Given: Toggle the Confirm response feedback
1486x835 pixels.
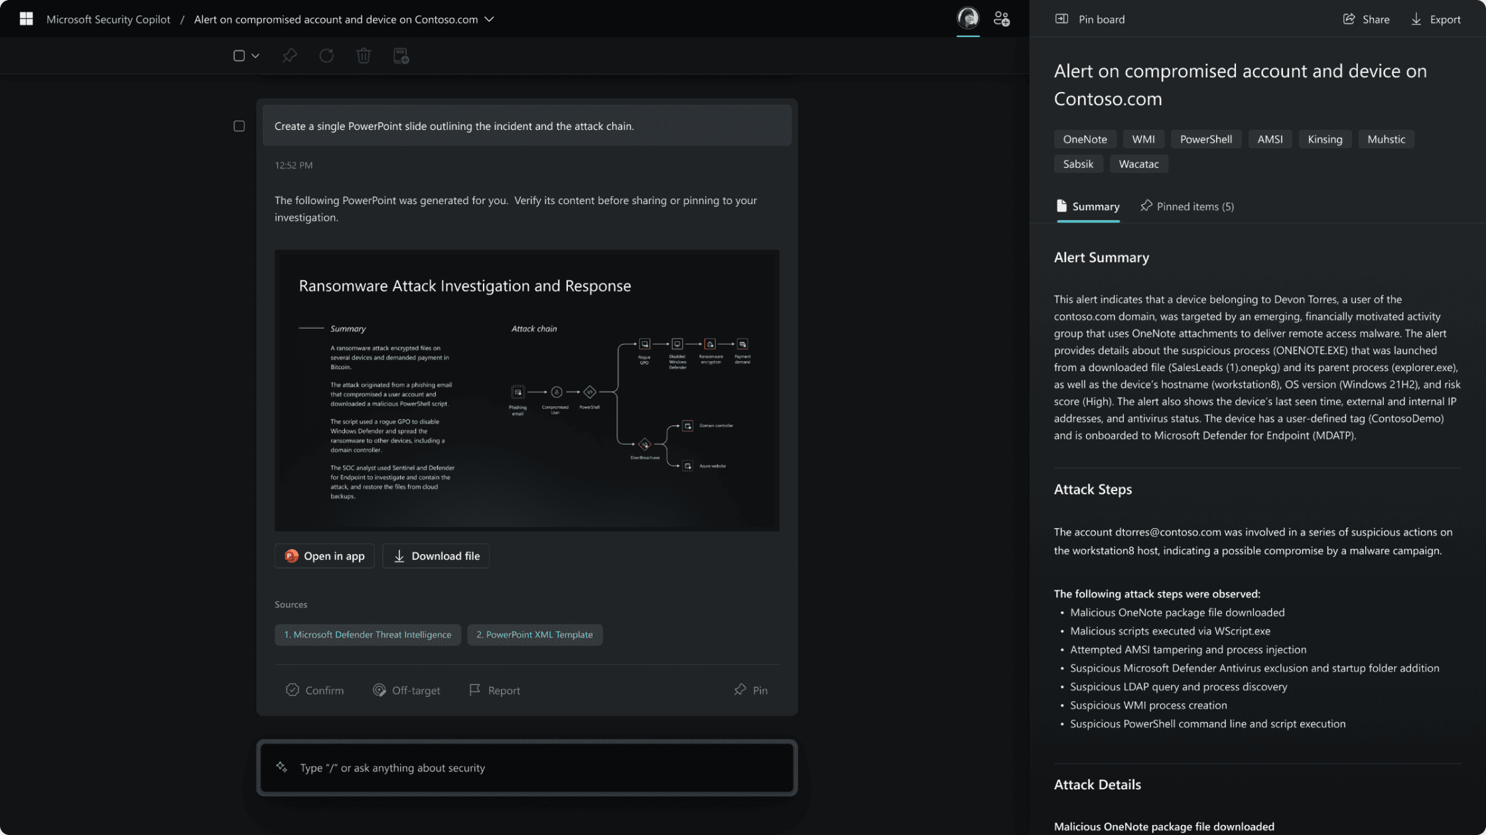Looking at the screenshot, I should tap(315, 689).
